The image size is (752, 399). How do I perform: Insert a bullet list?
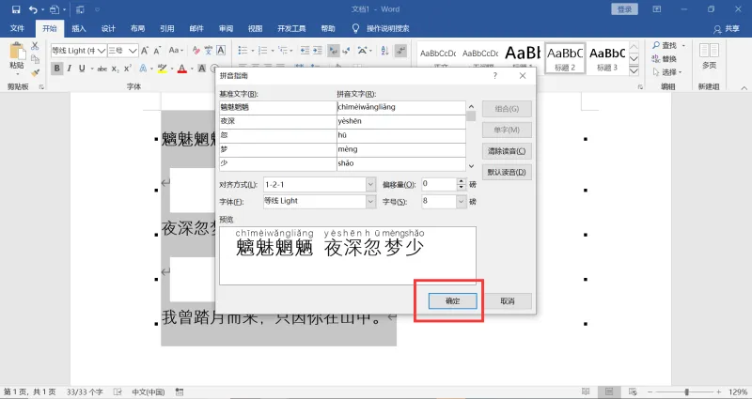[243, 51]
